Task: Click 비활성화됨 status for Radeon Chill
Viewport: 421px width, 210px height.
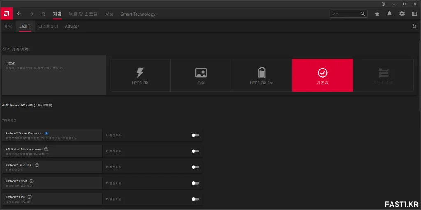Action: [114, 199]
